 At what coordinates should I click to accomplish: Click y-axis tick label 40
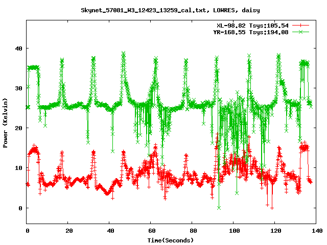[19, 48]
